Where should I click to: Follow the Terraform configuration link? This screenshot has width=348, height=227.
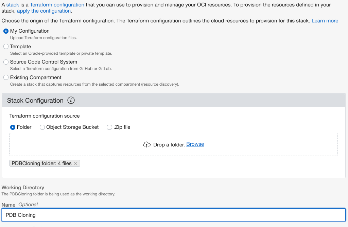57,5
